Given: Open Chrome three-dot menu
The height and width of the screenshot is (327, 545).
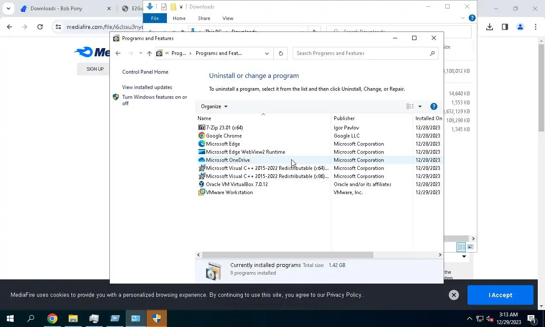Looking at the screenshot, I should point(536,27).
